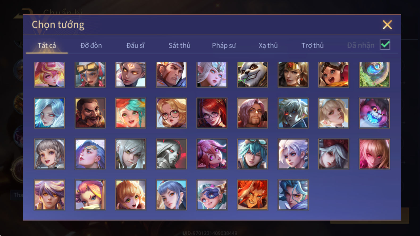The image size is (420, 236).
Task: Close the Chọn tướng dialog
Action: pos(387,25)
